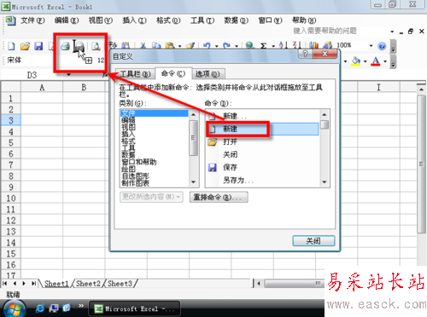Open the 格式 menu
427x317 pixels.
click(x=168, y=20)
